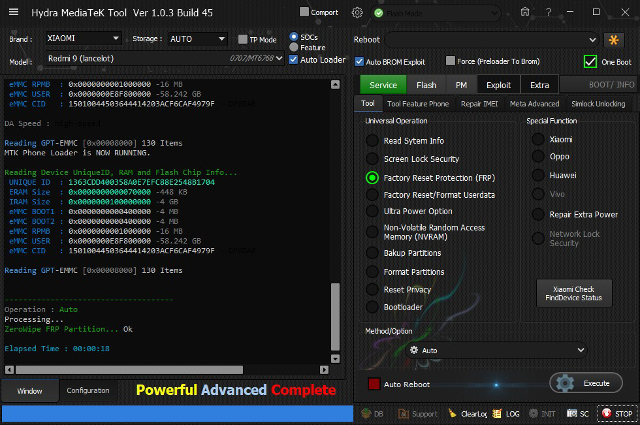The image size is (640, 425).
Task: Select Reset Privacy radio option
Action: [x=372, y=289]
